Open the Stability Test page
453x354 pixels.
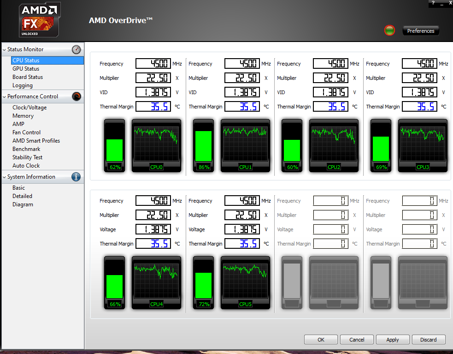point(27,157)
